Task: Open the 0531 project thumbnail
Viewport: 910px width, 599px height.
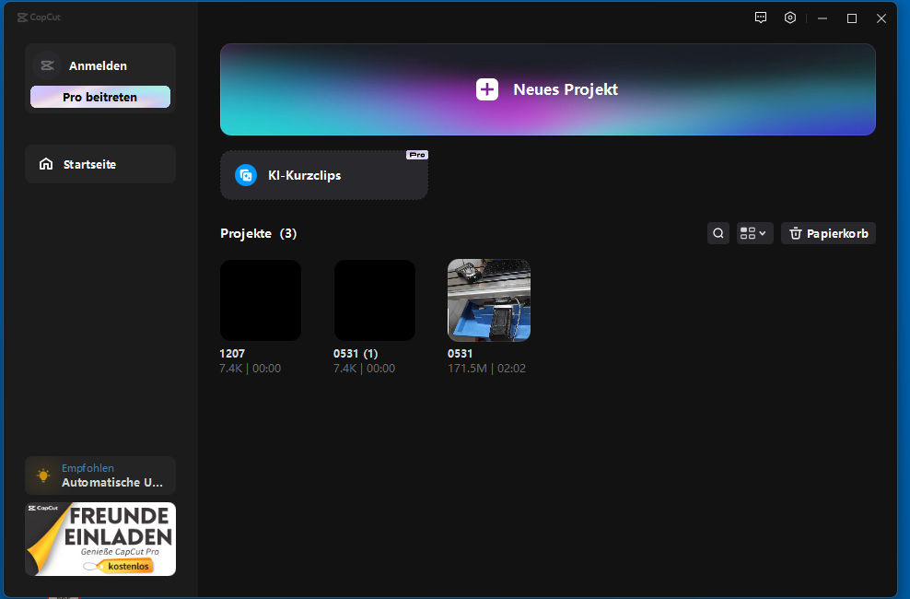Action: tap(488, 299)
